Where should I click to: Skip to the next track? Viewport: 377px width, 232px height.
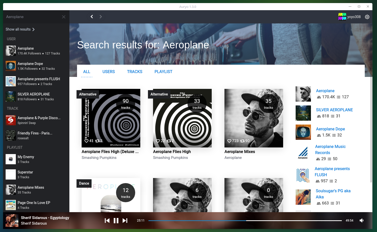tap(125, 221)
